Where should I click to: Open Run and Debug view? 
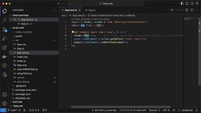coord(4,38)
